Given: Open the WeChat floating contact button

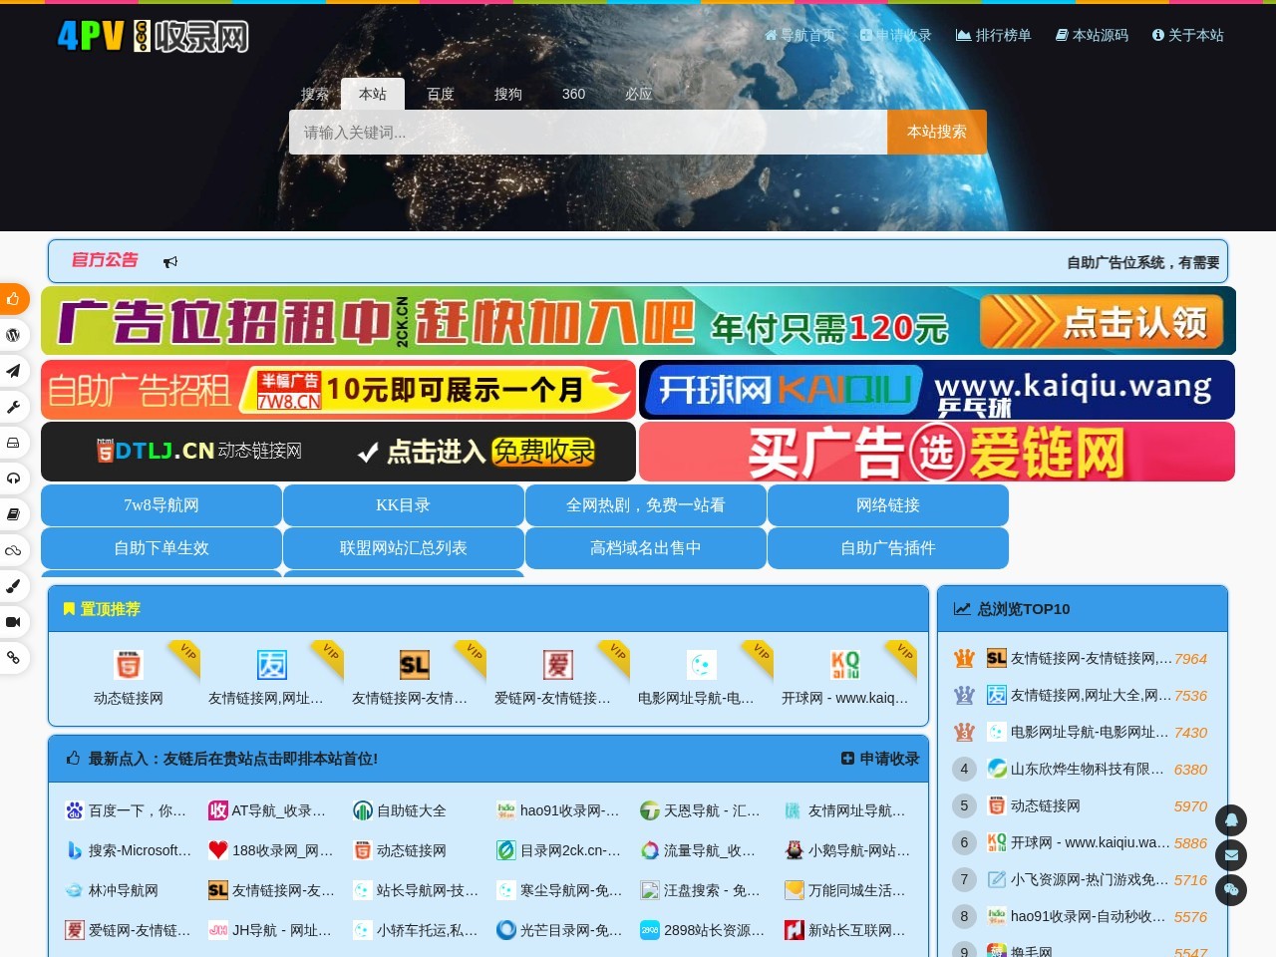Looking at the screenshot, I should (1231, 890).
